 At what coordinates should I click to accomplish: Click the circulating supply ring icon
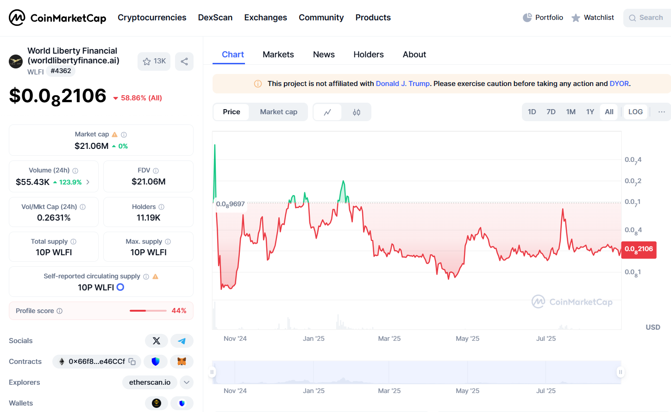(x=120, y=287)
